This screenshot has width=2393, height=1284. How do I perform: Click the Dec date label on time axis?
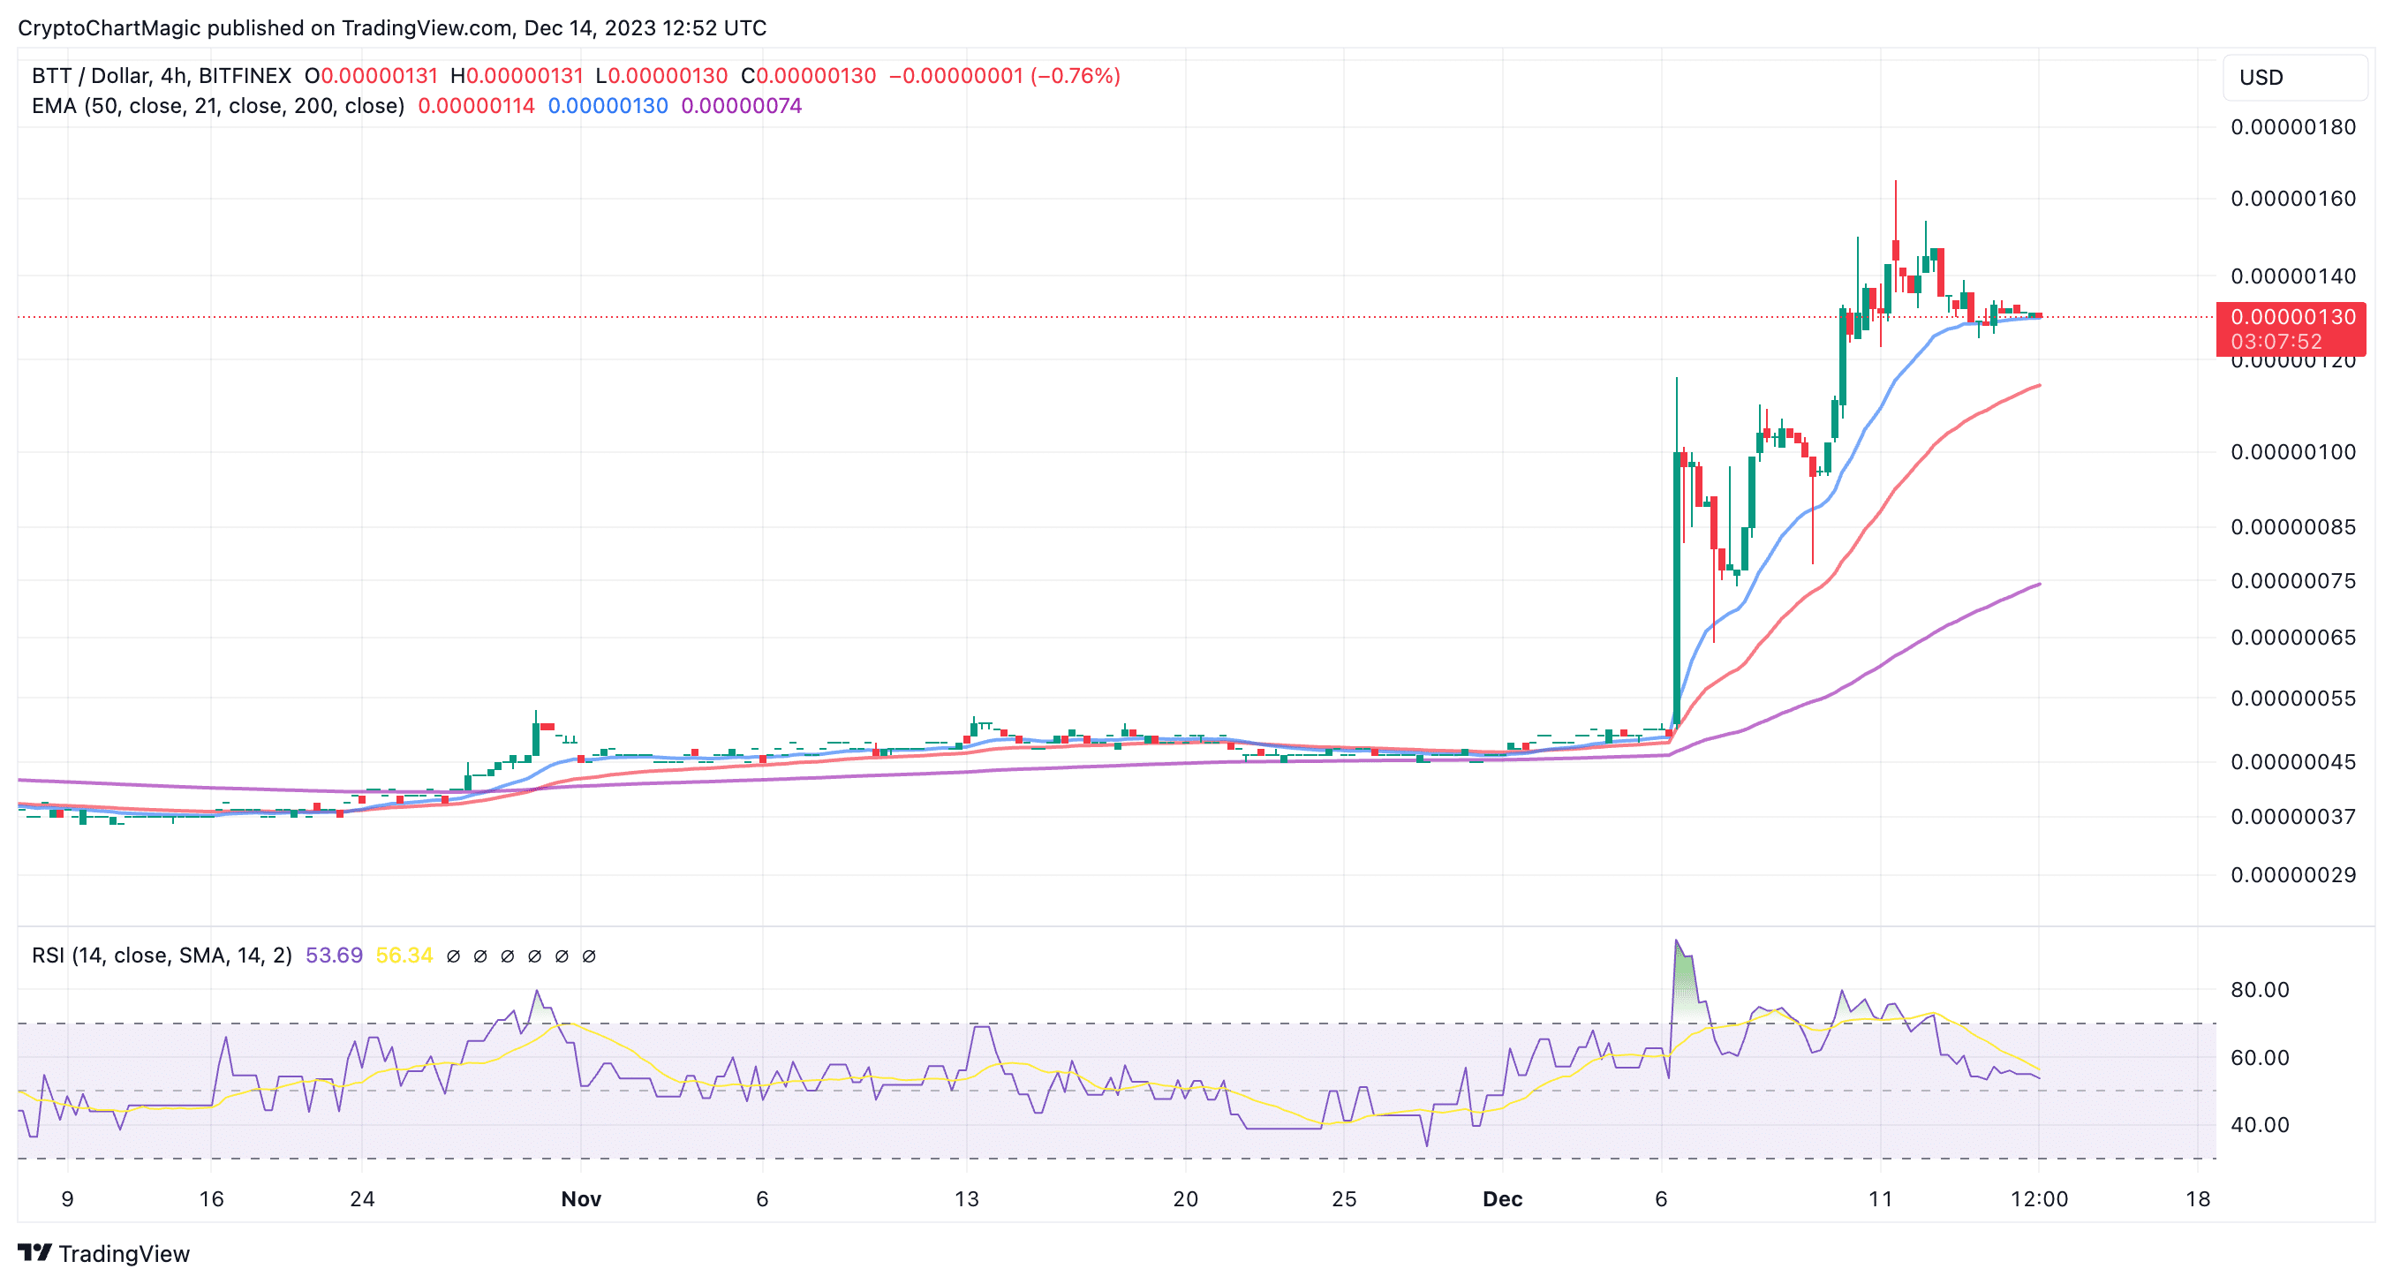(x=1502, y=1198)
